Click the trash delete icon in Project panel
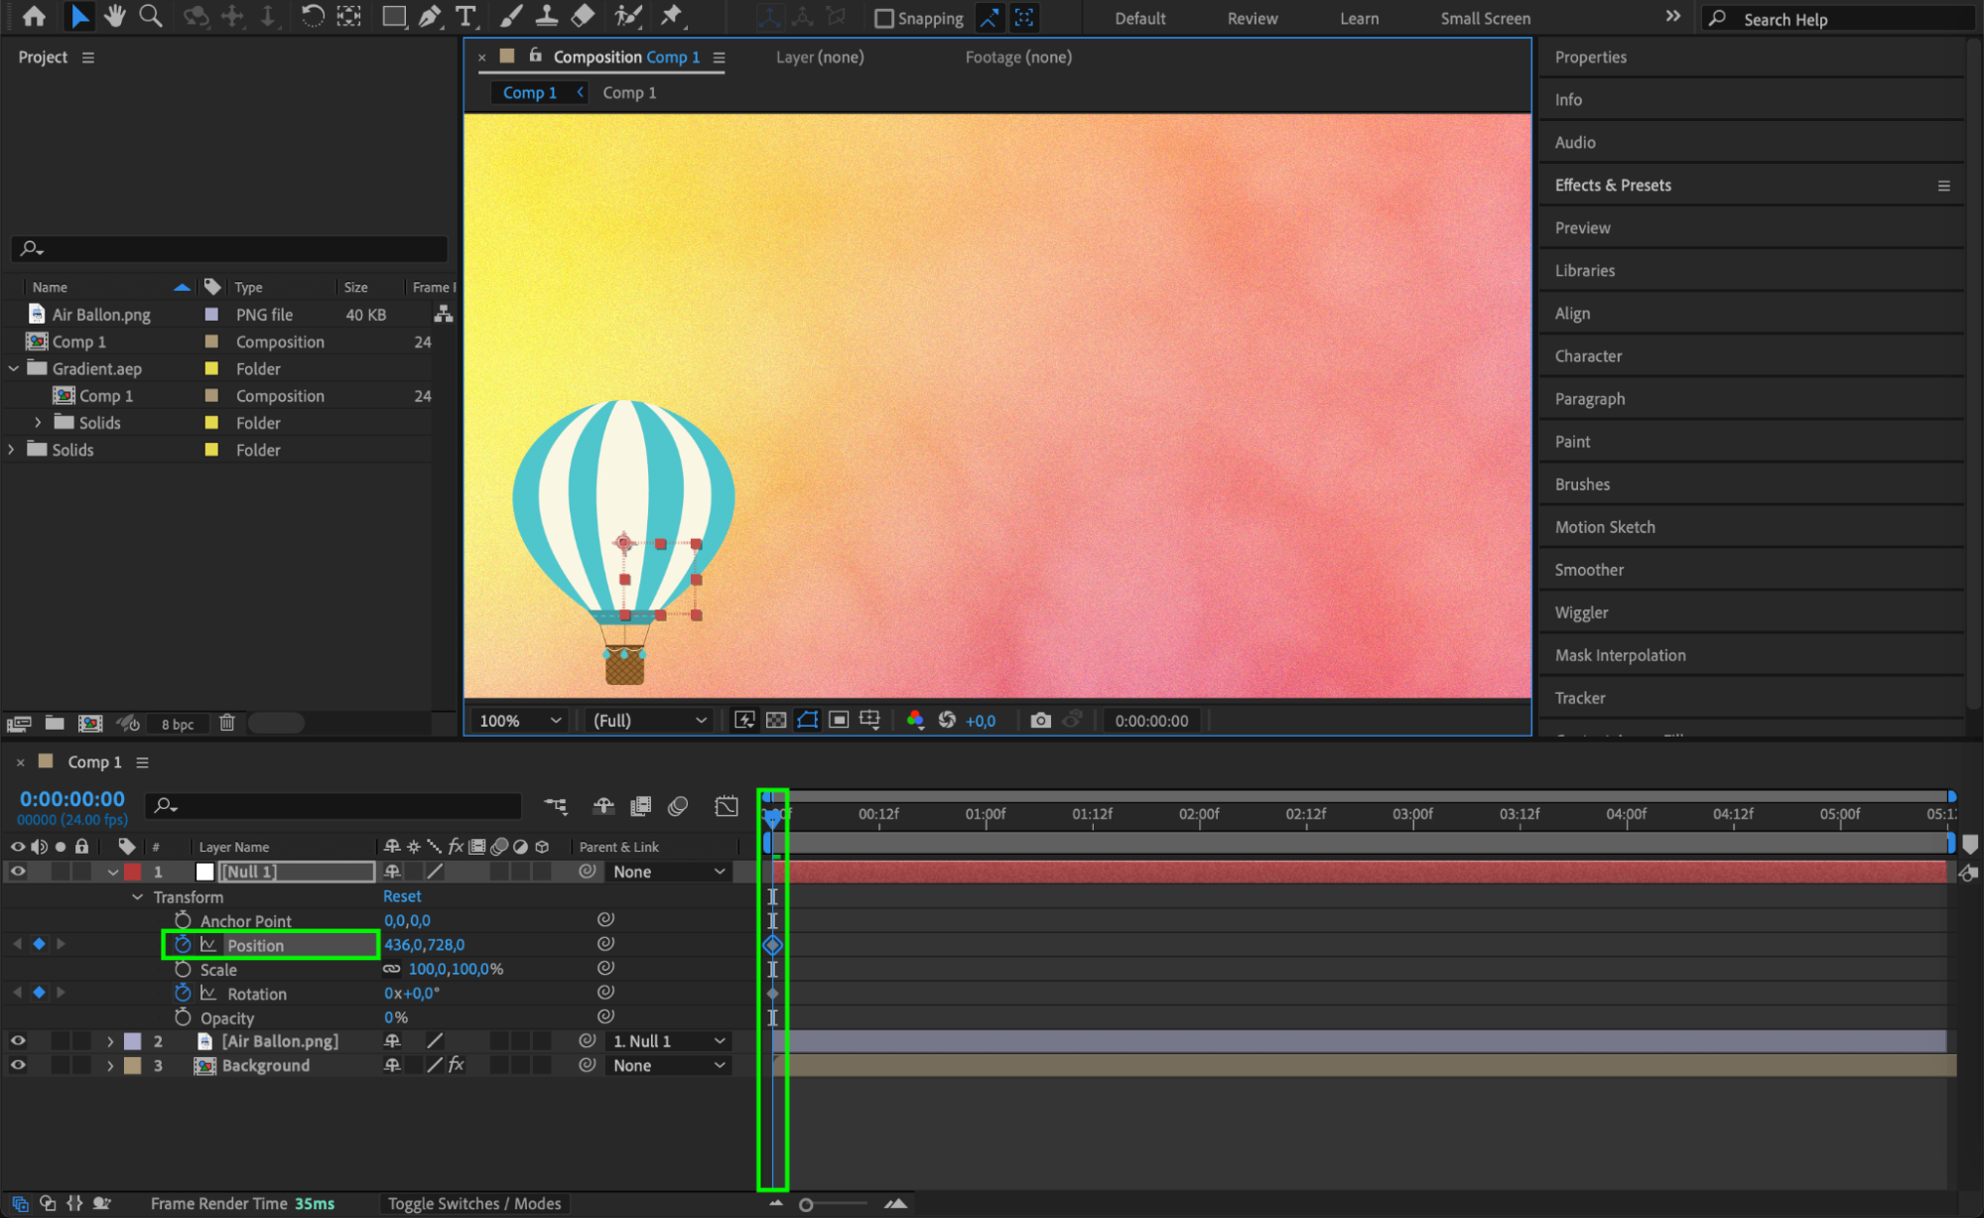The width and height of the screenshot is (1984, 1218). click(227, 723)
